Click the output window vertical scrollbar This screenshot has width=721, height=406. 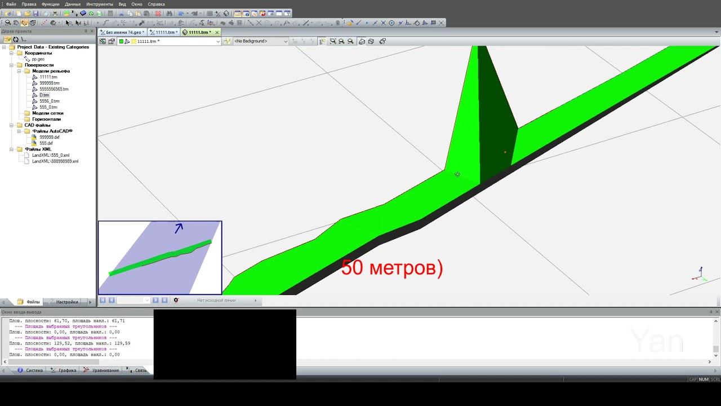(716, 339)
